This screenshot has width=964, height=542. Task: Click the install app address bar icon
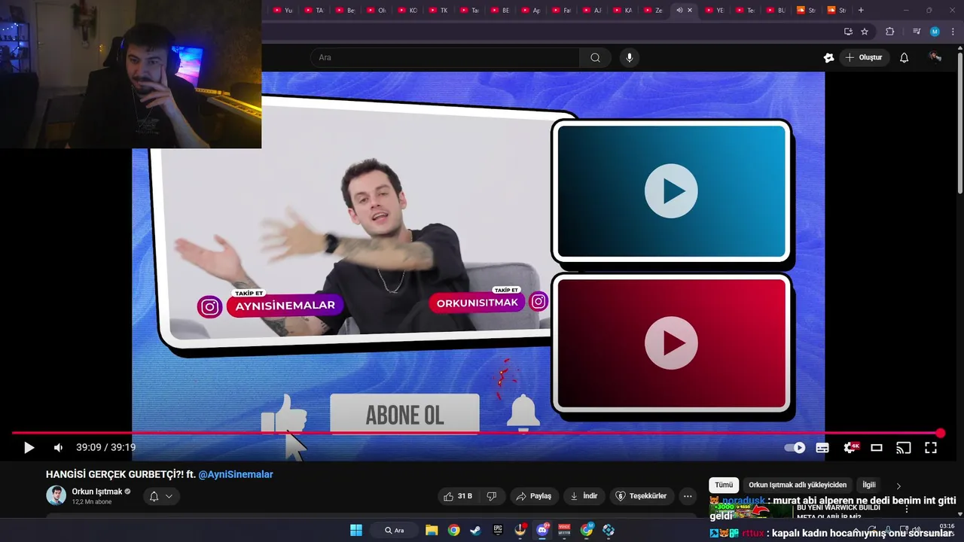point(848,32)
